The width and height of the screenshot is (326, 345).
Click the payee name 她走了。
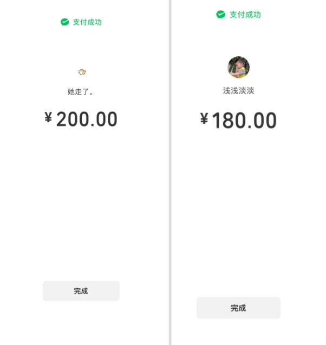coord(80,91)
